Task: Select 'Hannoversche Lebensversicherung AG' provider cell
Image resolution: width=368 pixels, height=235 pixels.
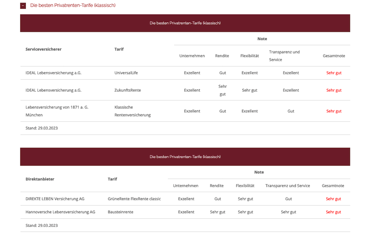Action: point(61,212)
